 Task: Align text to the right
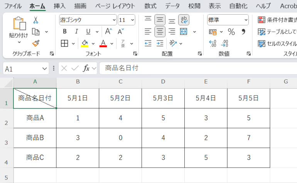172,32
